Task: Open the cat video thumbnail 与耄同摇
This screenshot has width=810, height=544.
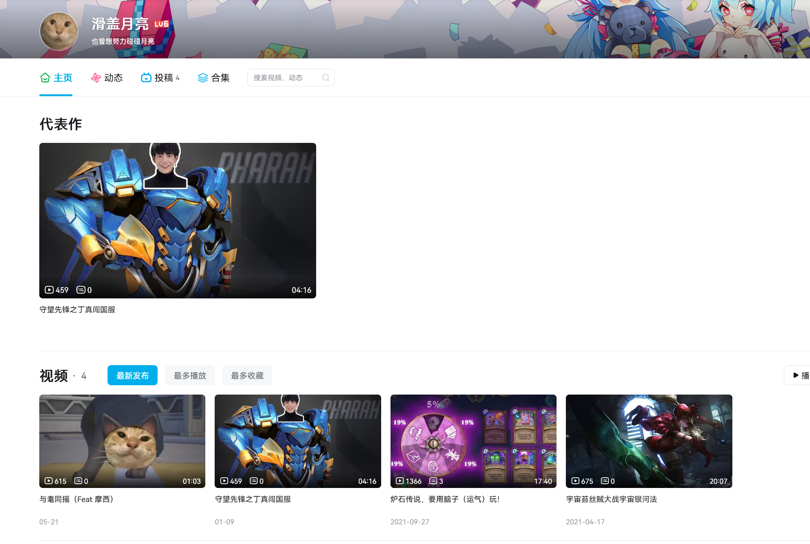Action: [122, 441]
